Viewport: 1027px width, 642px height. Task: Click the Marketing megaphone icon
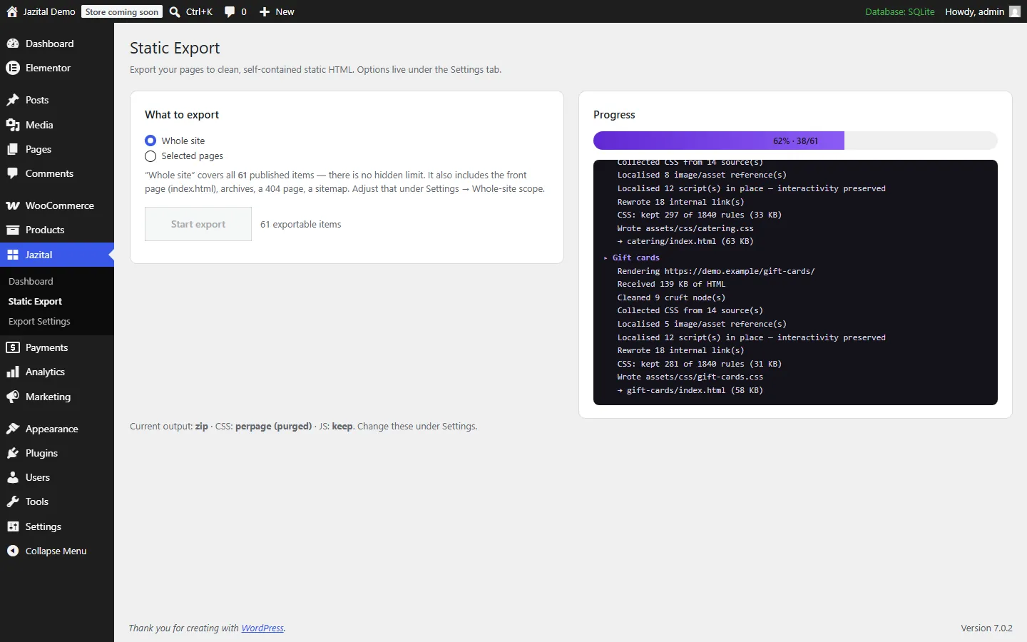(x=13, y=397)
